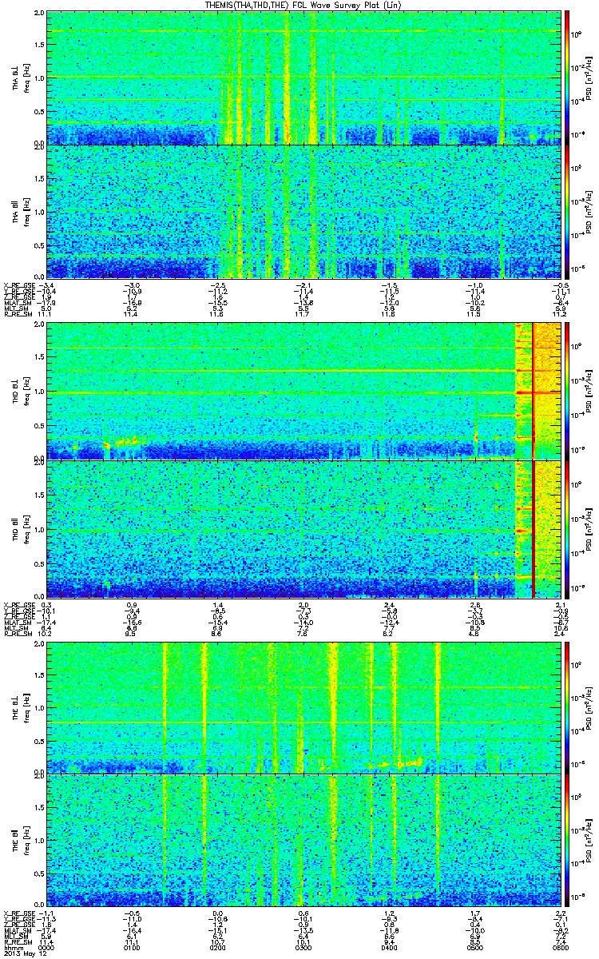
Task: Click the X_RE_GSE row label under the THA panels
Action: pyautogui.click(x=19, y=284)
